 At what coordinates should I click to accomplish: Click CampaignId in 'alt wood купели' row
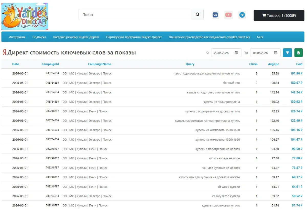pos(52,186)
